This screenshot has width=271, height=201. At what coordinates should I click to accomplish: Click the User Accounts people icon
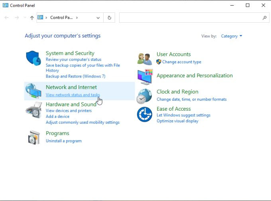click(144, 59)
